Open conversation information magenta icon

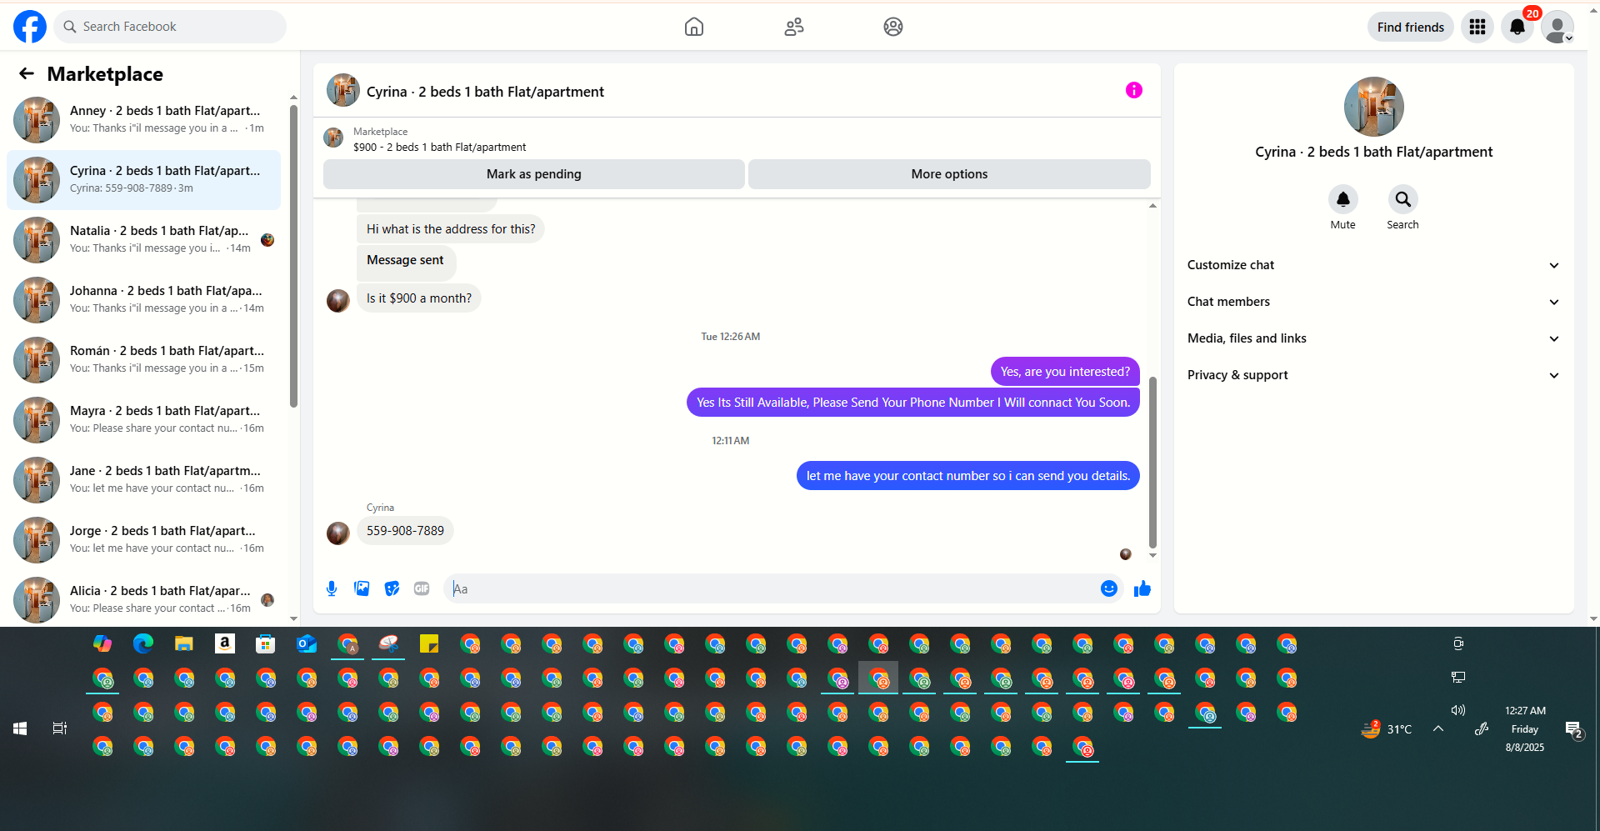tap(1134, 90)
